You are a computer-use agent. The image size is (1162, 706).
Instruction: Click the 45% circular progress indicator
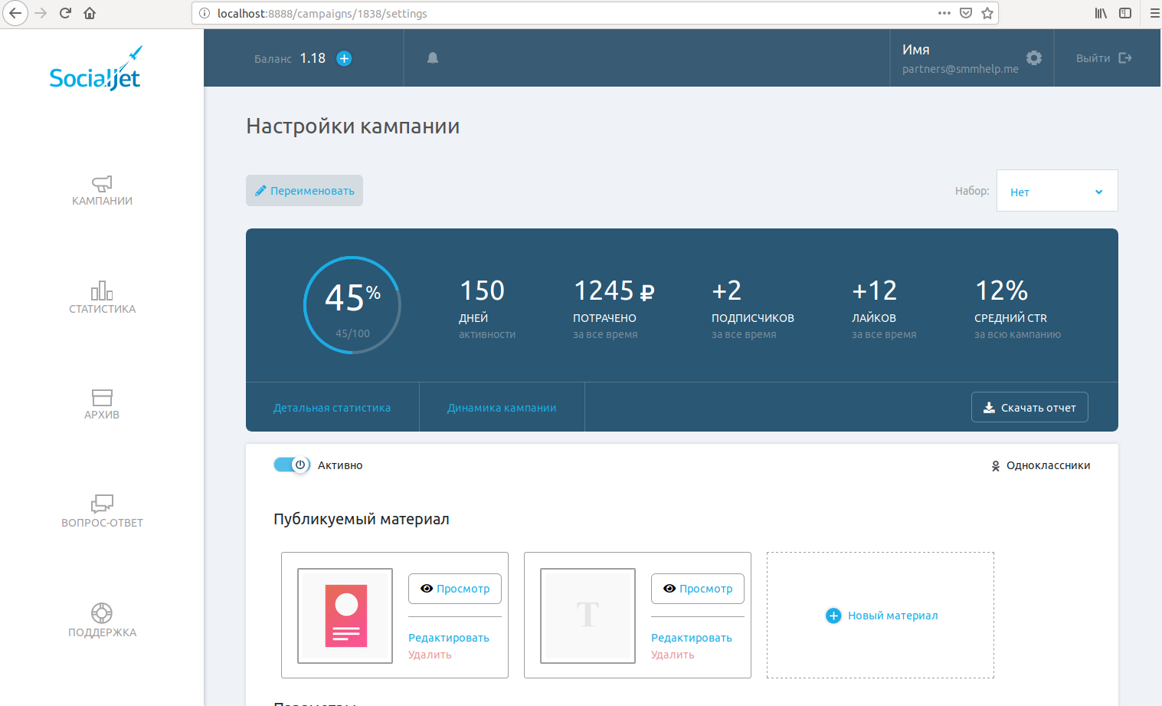point(352,304)
